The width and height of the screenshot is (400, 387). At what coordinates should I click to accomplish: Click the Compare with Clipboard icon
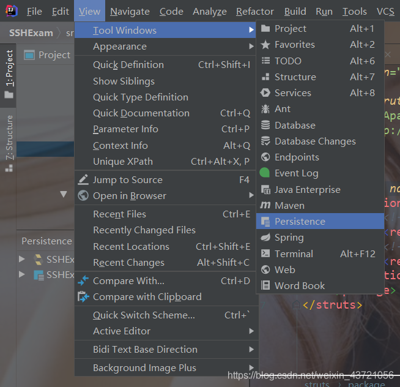pyautogui.click(x=83, y=296)
